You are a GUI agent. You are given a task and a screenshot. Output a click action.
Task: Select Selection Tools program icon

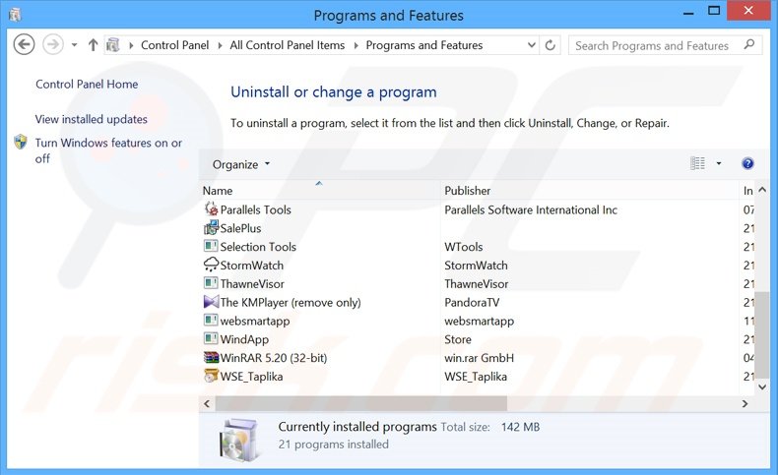click(x=211, y=246)
